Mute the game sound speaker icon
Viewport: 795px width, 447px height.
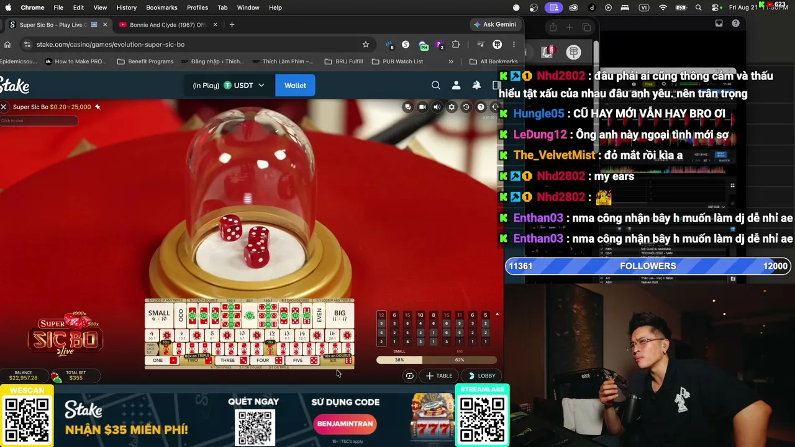(x=437, y=107)
